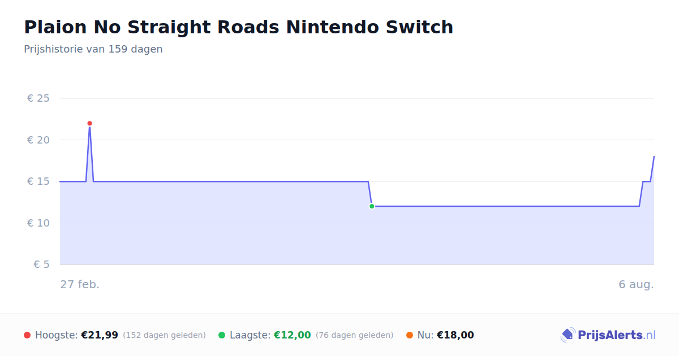Select the Nu €18,00 current price
The image size is (679, 356).
pyautogui.click(x=455, y=335)
